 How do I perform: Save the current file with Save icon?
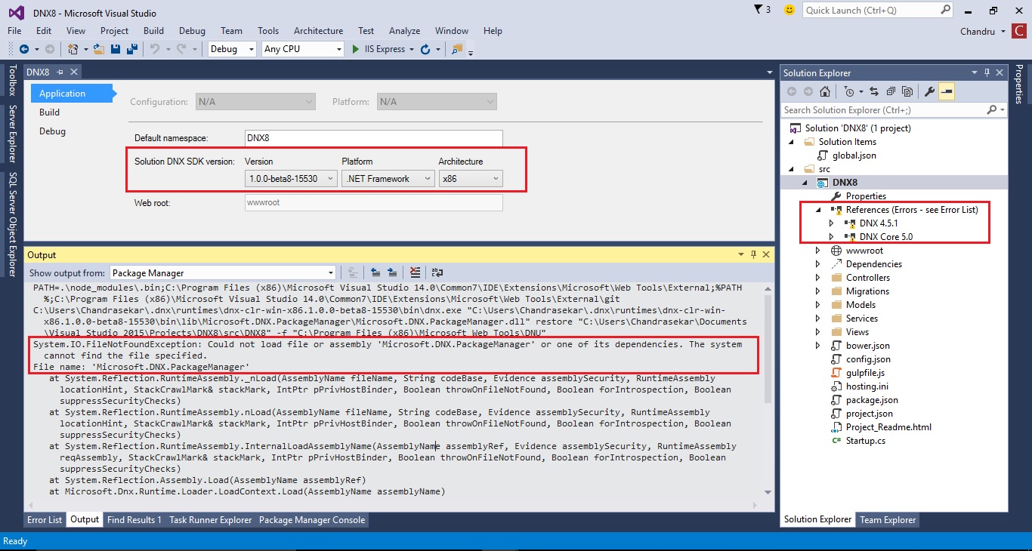coord(116,49)
